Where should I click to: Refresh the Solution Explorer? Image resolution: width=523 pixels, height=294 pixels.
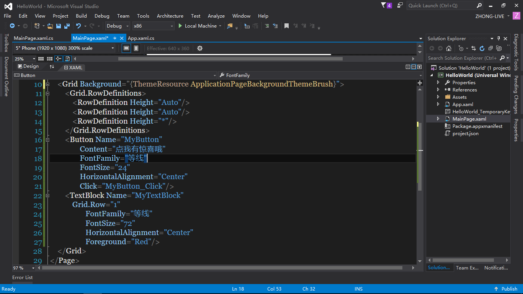tap(482, 48)
